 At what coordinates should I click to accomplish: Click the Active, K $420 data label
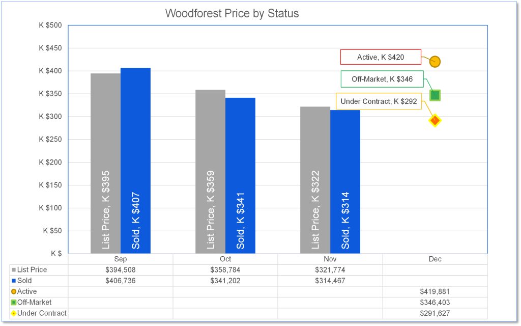click(x=381, y=57)
